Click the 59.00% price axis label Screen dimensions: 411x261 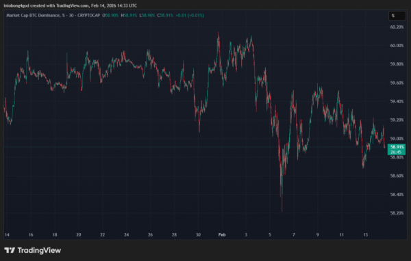pyautogui.click(x=397, y=139)
